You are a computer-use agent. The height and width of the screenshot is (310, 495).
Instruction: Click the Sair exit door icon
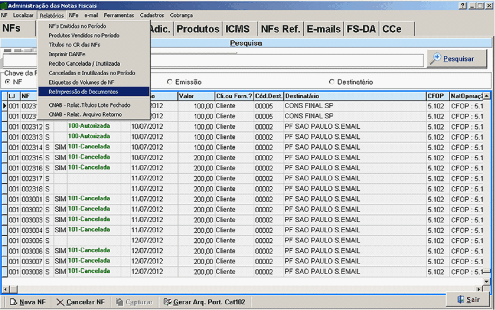pyautogui.click(x=460, y=299)
